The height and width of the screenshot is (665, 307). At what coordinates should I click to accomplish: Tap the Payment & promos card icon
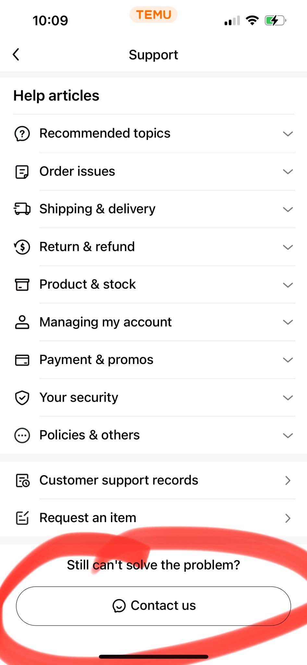(22, 360)
